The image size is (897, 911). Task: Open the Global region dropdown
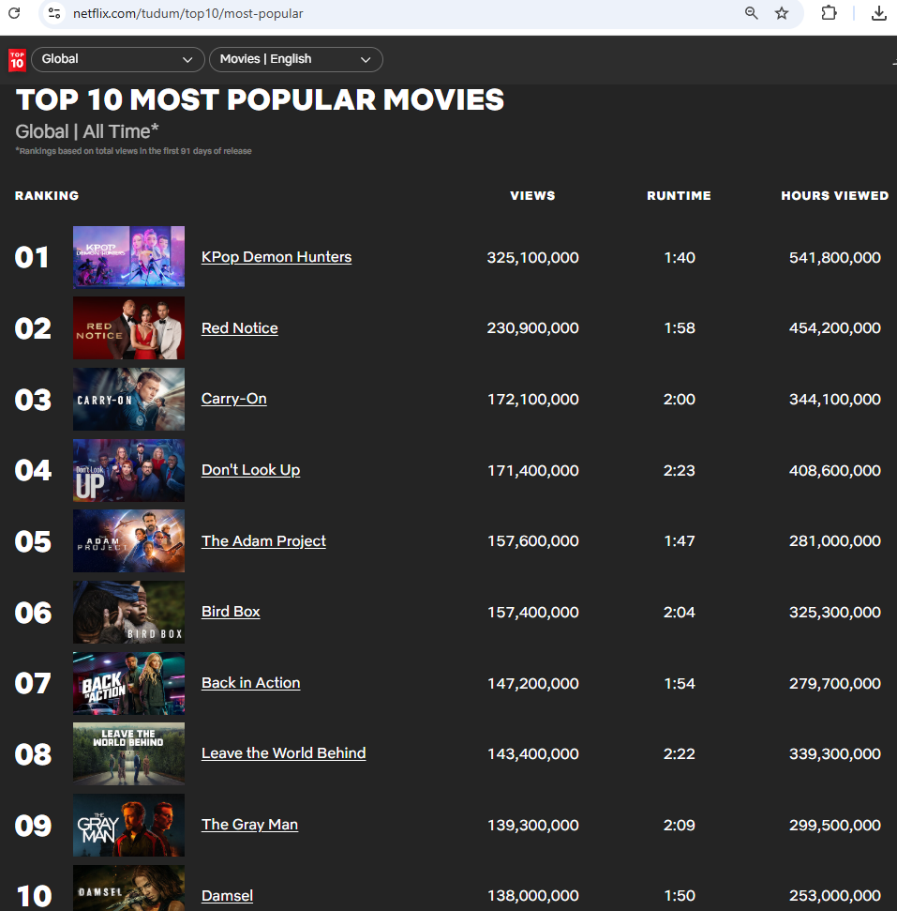pyautogui.click(x=118, y=59)
